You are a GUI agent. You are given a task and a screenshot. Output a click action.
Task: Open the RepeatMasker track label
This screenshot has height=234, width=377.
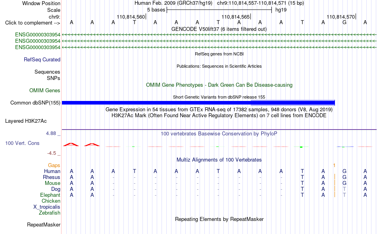click(44, 224)
